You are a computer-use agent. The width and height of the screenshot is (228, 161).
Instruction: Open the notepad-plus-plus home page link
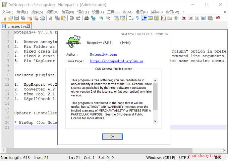(x=116, y=61)
